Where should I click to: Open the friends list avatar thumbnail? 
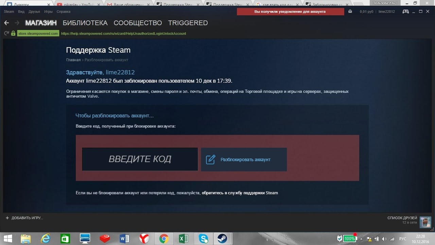click(425, 223)
